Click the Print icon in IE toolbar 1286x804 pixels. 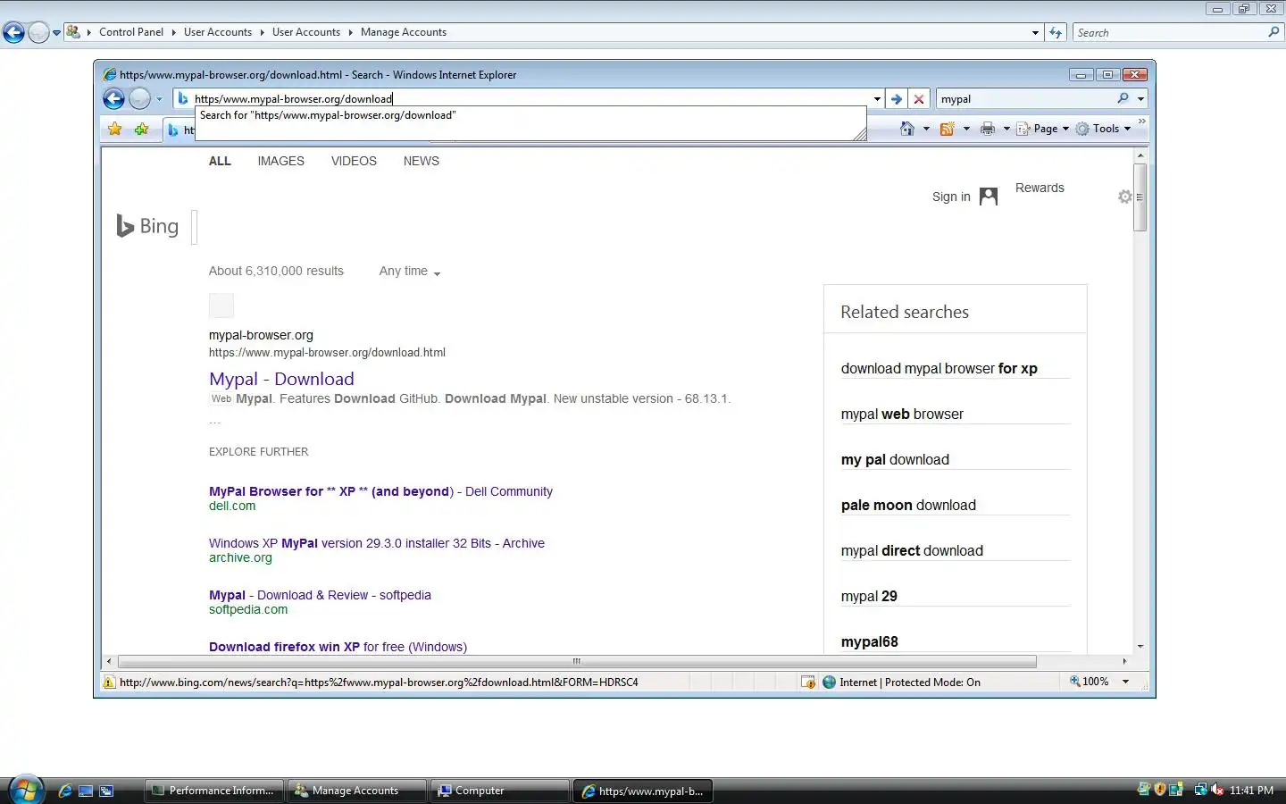988,129
